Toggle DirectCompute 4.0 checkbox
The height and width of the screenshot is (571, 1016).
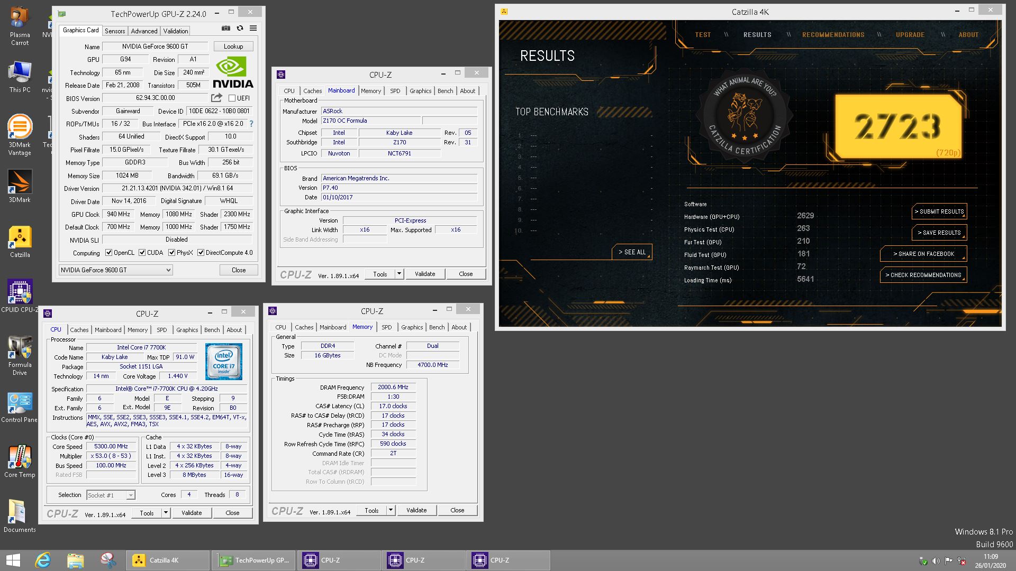click(x=201, y=253)
